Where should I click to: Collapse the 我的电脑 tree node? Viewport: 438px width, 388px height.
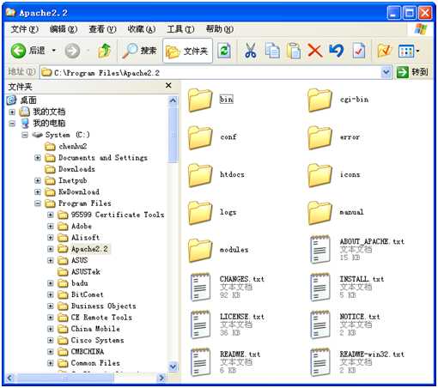(x=12, y=124)
